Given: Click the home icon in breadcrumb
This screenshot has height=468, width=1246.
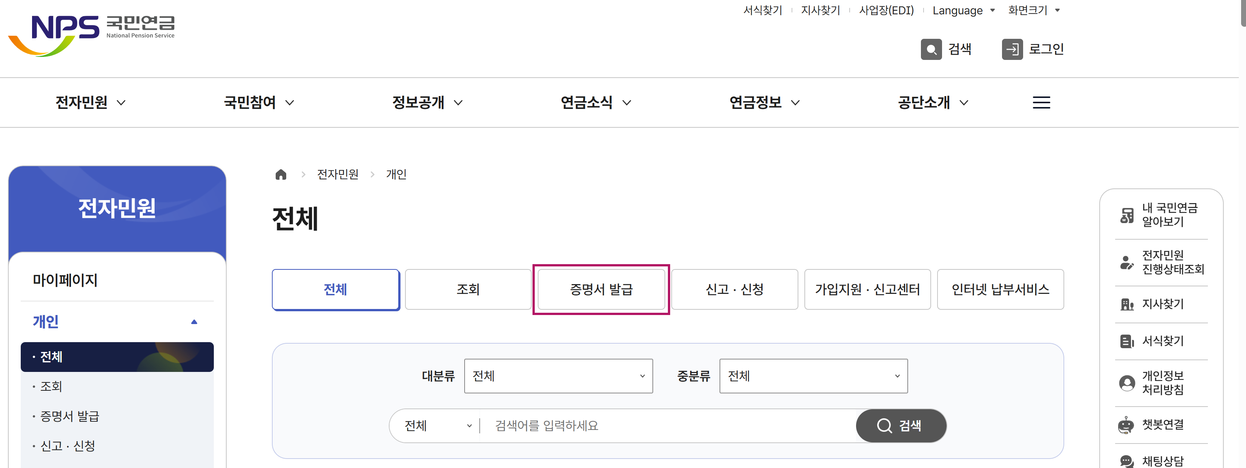Looking at the screenshot, I should [x=281, y=174].
